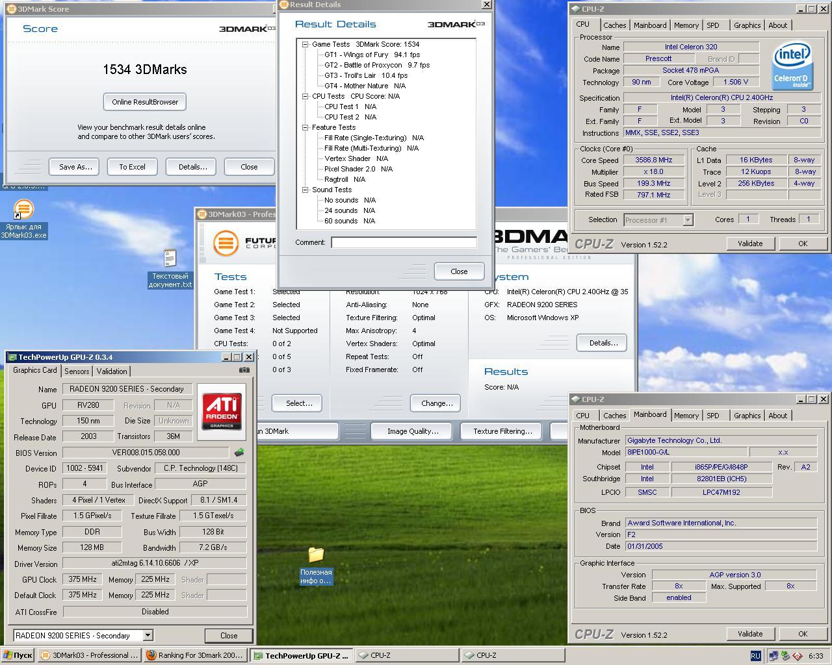Viewport: 832px width, 665px height.
Task: Click Close button in Result Details
Action: click(x=459, y=271)
